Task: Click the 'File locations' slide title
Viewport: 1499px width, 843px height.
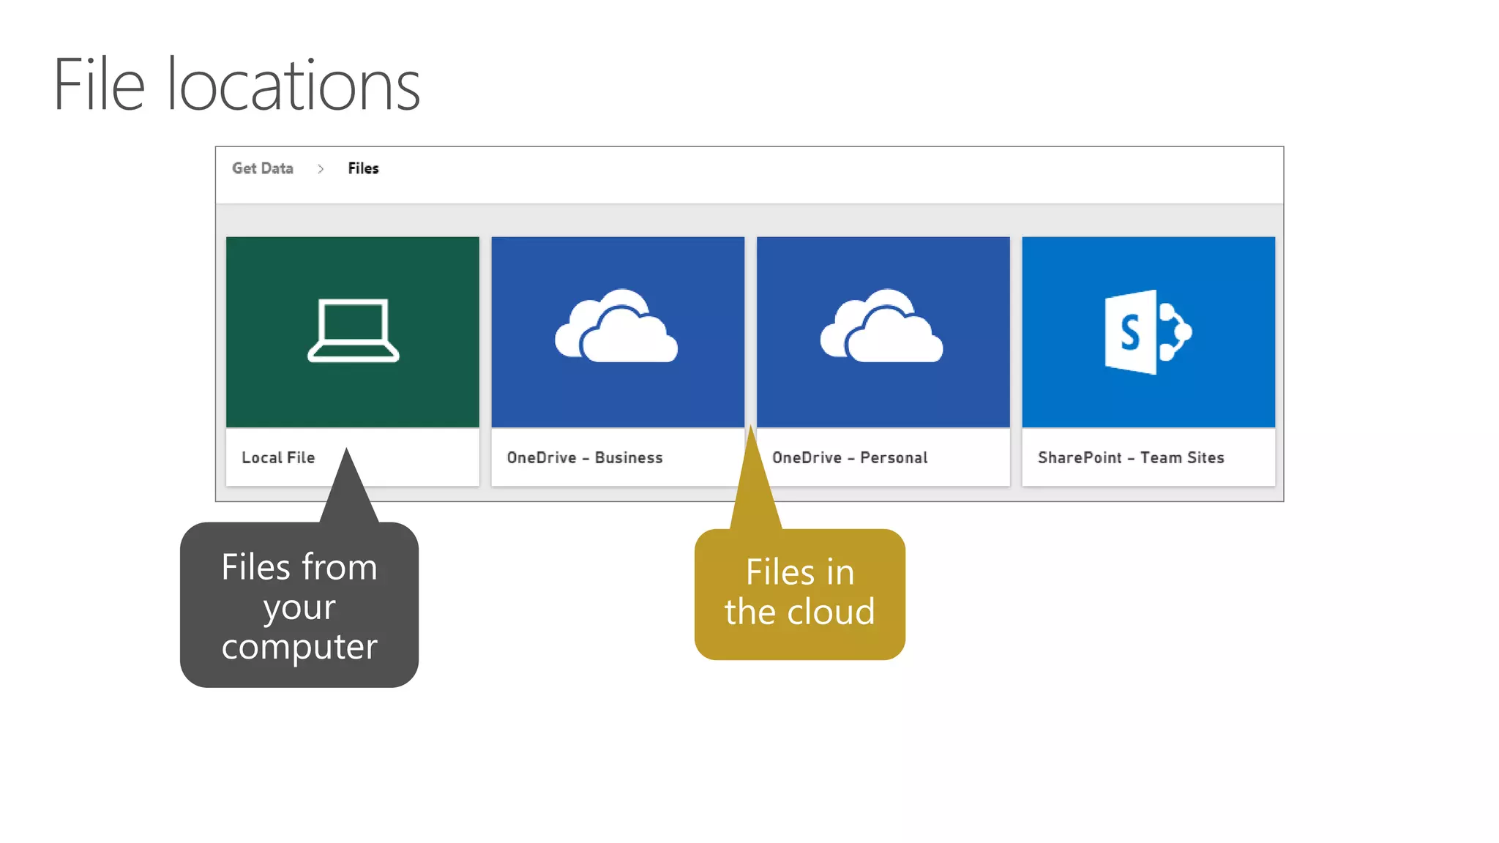Action: [x=236, y=85]
